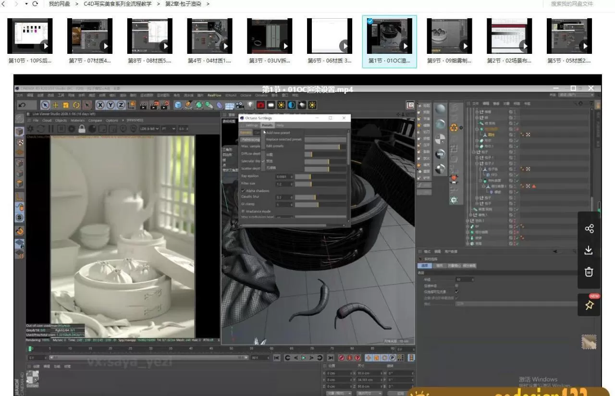Click the lock icon in Live Viewer toolbar
Screen dimensions: 615x396
pyautogui.click(x=82, y=129)
